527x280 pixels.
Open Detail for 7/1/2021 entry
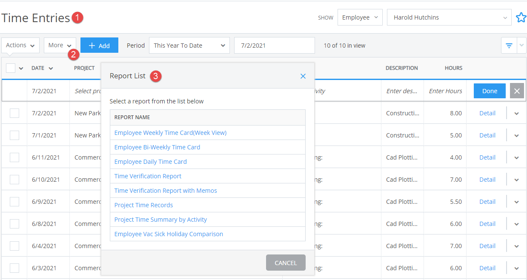(x=487, y=135)
